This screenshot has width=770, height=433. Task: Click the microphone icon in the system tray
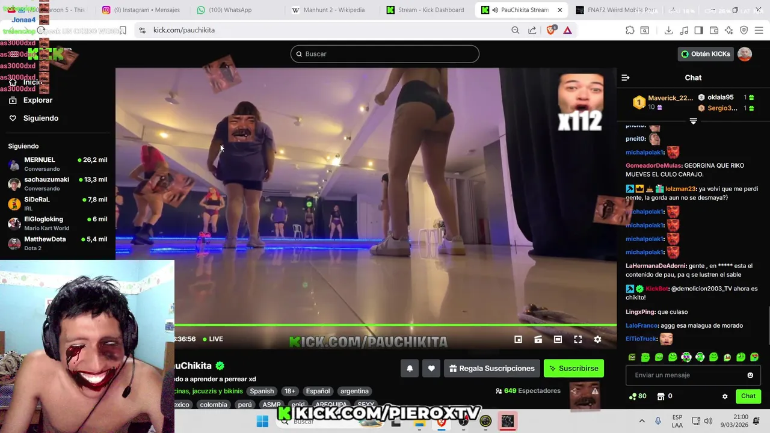click(x=658, y=421)
